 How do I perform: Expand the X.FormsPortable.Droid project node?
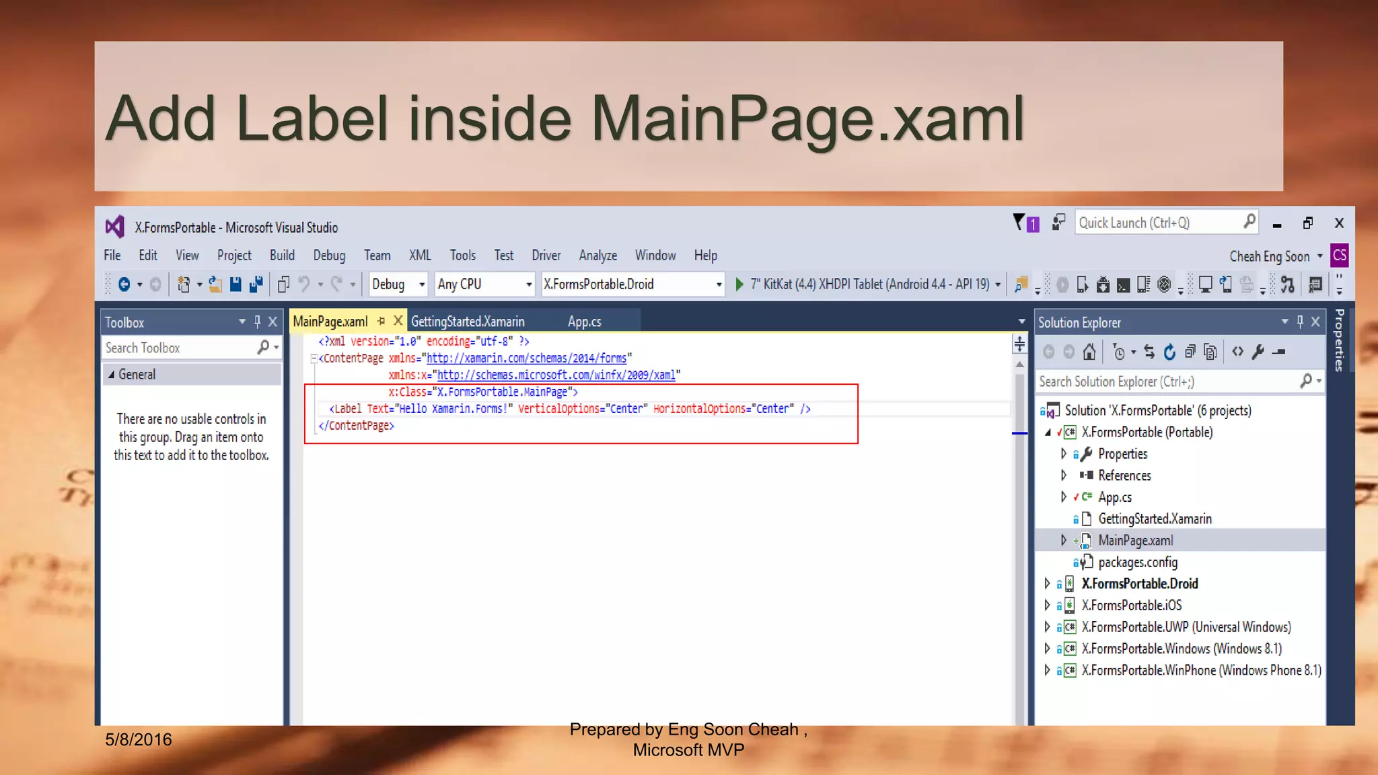click(x=1047, y=583)
